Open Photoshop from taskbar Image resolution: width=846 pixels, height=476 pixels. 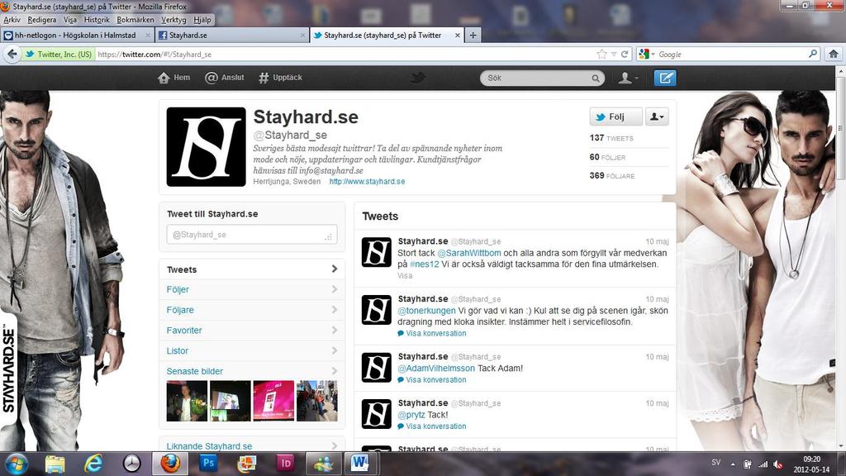pos(208,463)
